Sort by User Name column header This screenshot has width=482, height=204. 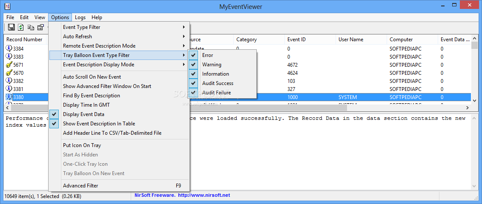(x=361, y=40)
